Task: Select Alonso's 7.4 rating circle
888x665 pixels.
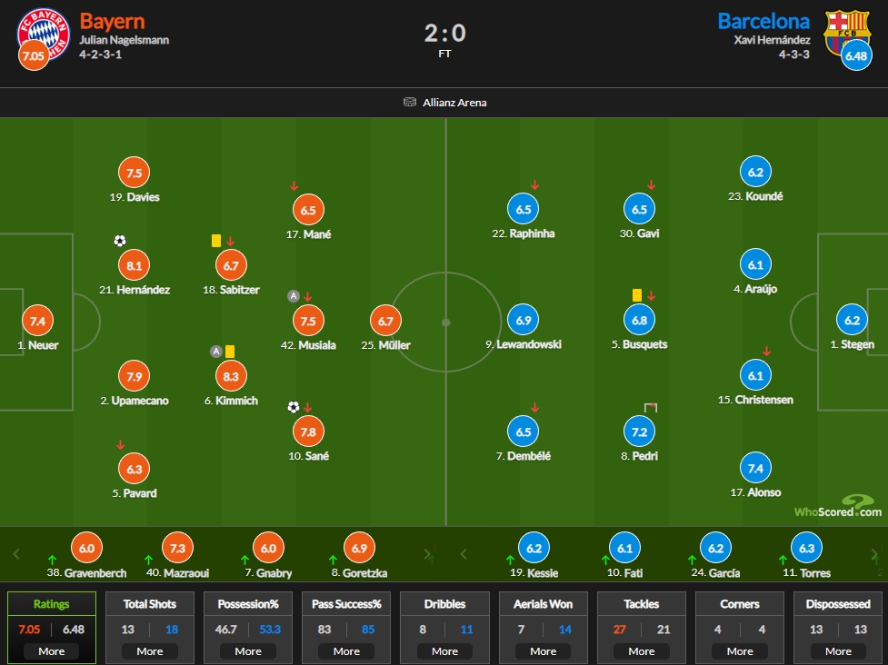Action: tap(755, 468)
